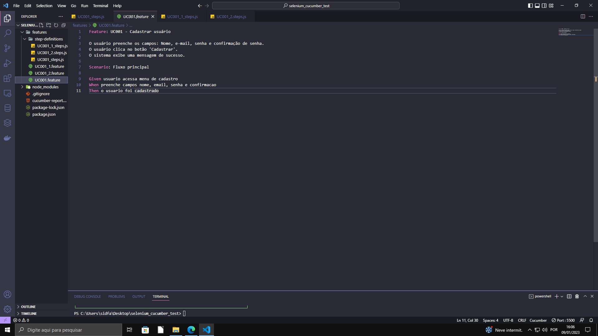Collapse all folders in Explorer
Image resolution: width=598 pixels, height=336 pixels.
[64, 25]
